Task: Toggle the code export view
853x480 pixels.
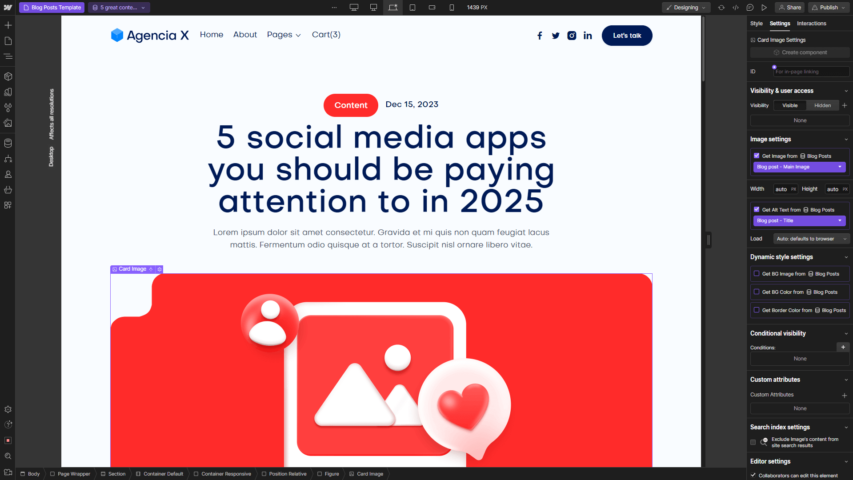Action: click(x=736, y=8)
